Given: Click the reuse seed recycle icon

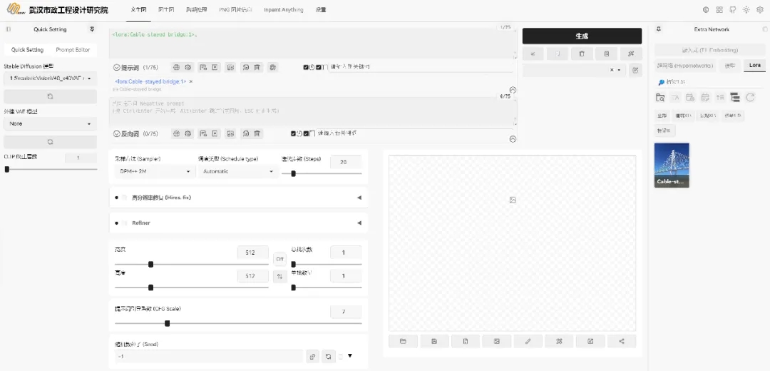Looking at the screenshot, I should coord(328,356).
